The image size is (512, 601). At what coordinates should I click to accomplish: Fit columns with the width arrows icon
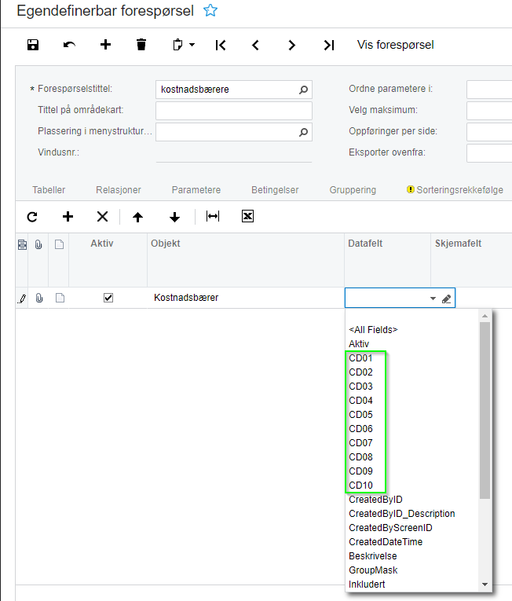click(x=213, y=216)
